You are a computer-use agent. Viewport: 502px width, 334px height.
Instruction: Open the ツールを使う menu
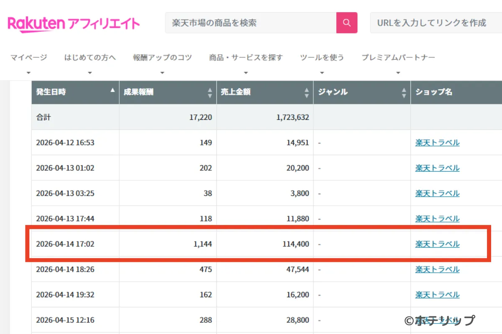pyautogui.click(x=322, y=58)
